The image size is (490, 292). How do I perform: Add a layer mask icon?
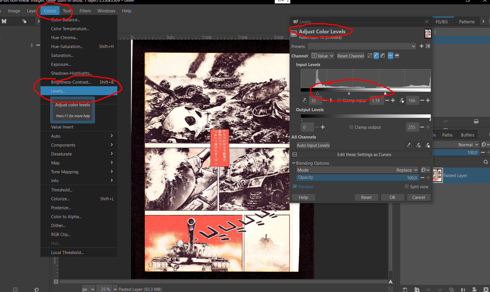(474, 289)
